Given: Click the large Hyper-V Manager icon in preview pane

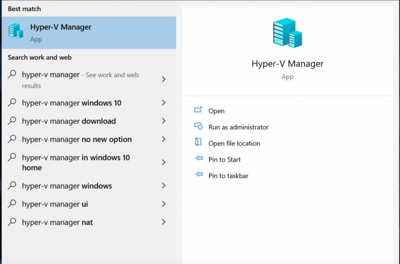Looking at the screenshot, I should pos(288,33).
